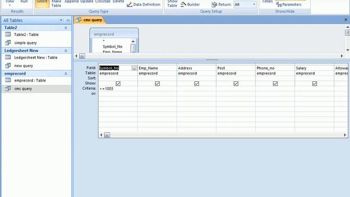Image resolution: width=350 pixels, height=197 pixels.
Task: Click the or cell under Symbol_No
Action: (x=118, y=94)
